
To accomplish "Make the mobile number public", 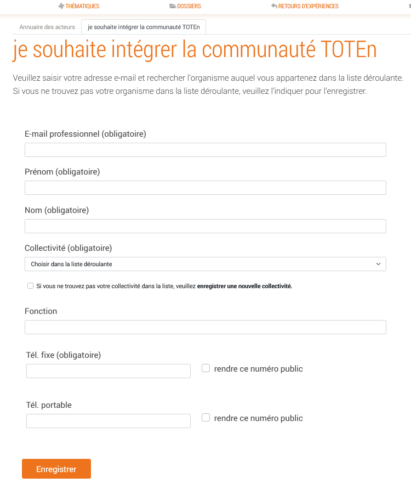I will coord(206,417).
